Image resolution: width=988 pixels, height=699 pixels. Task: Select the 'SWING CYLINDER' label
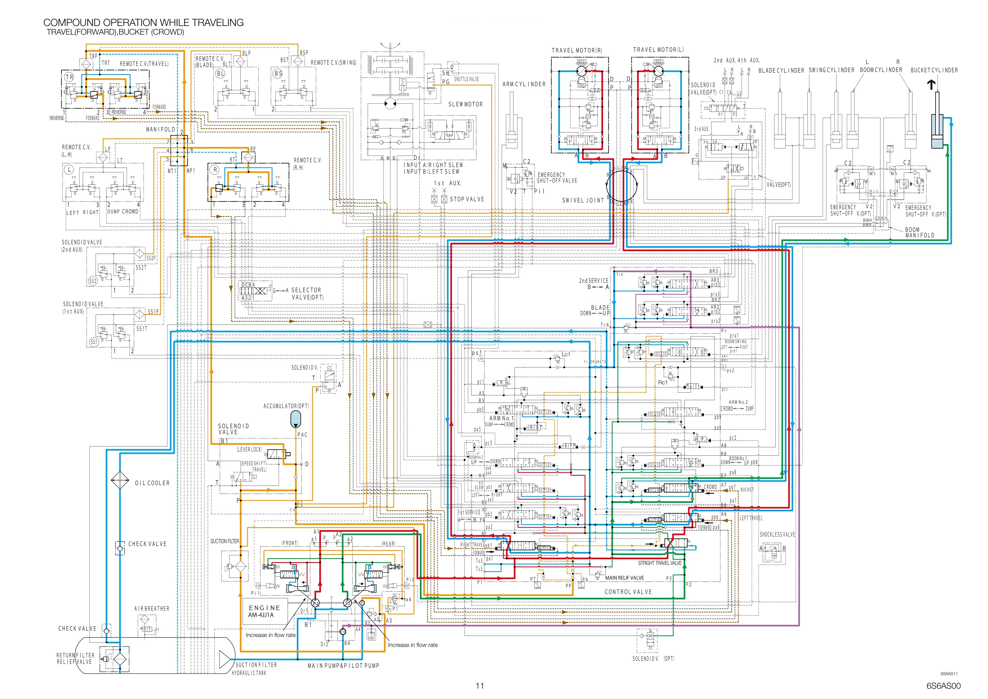pos(832,70)
